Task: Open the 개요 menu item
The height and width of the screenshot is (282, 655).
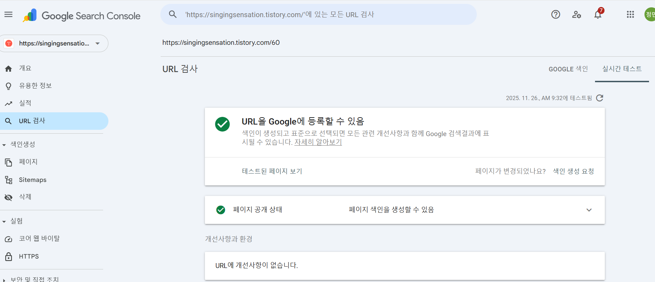Action: [54, 69]
